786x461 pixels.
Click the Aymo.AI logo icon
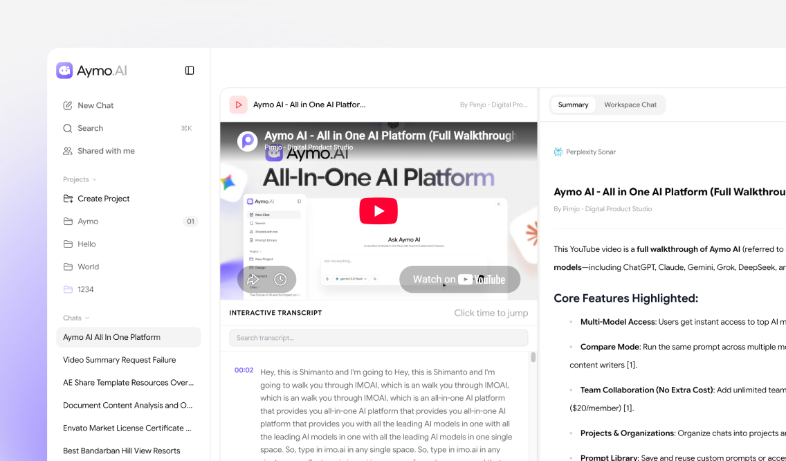(64, 71)
